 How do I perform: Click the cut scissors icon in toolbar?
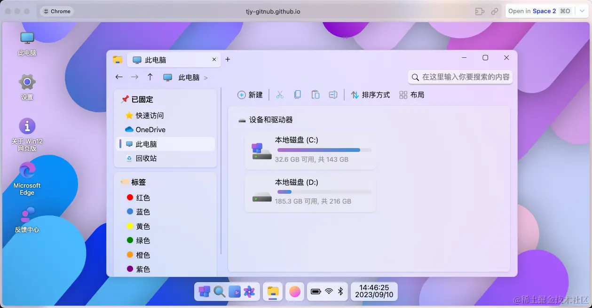(x=280, y=95)
